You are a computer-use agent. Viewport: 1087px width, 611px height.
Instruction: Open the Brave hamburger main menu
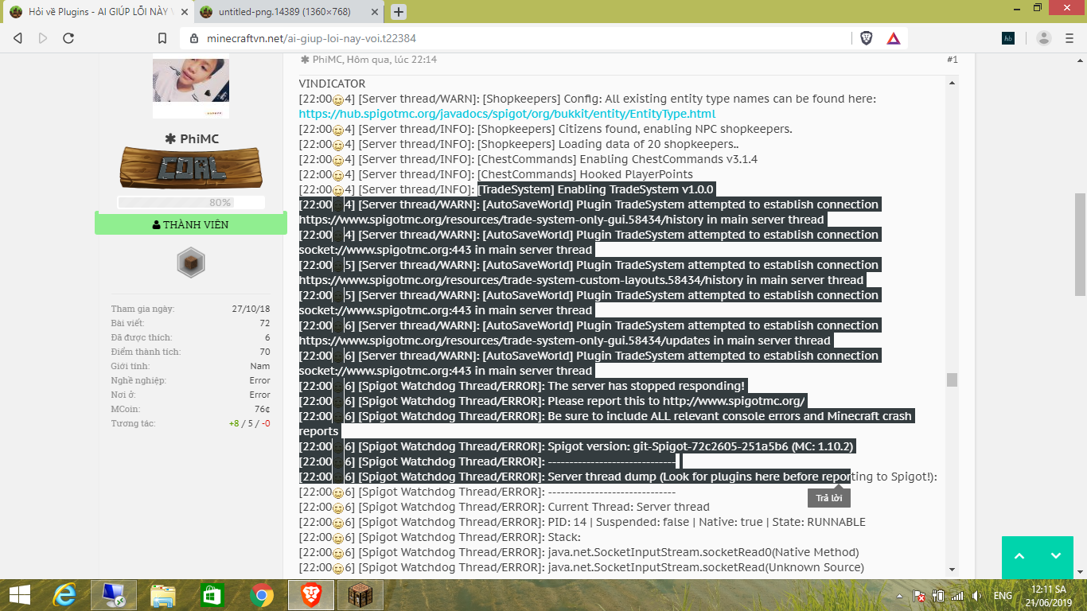click(1071, 38)
